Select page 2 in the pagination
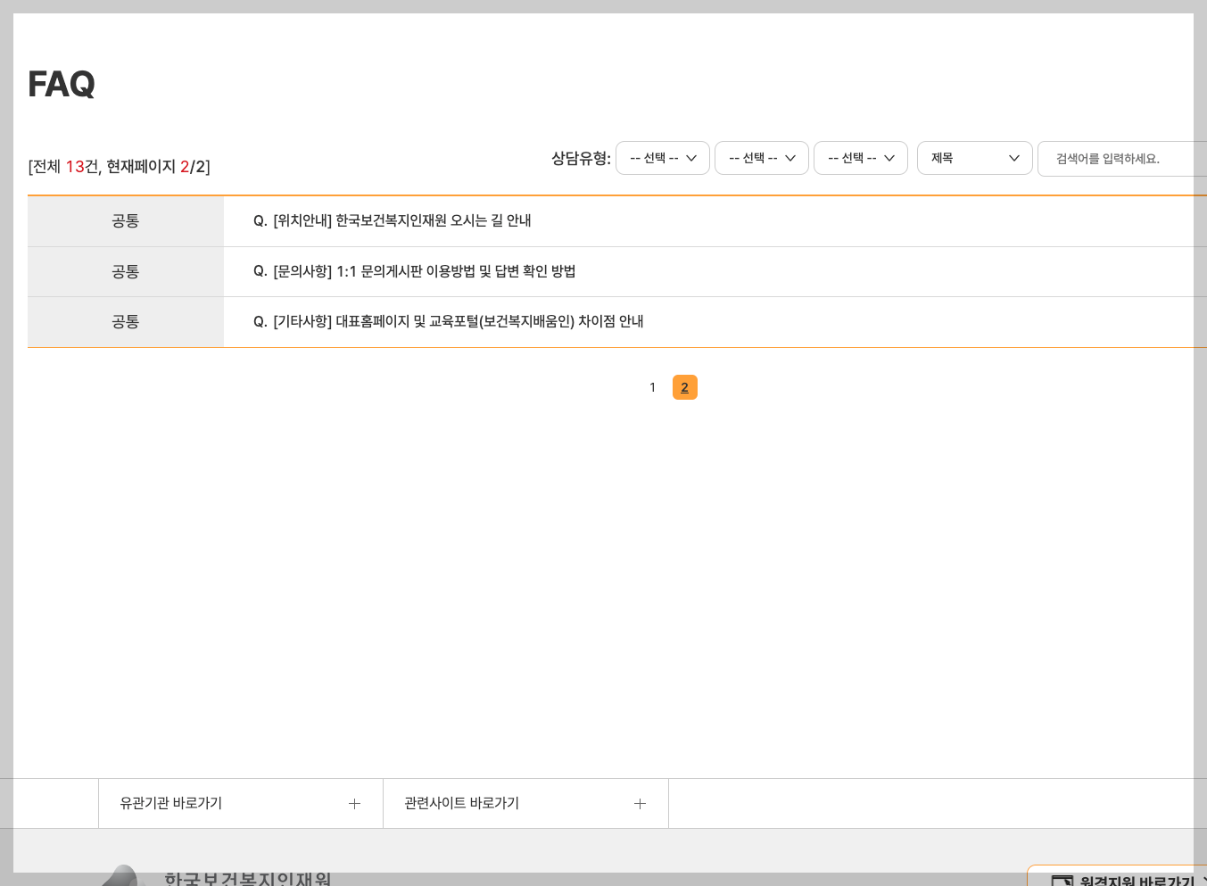1207x886 pixels. click(684, 387)
